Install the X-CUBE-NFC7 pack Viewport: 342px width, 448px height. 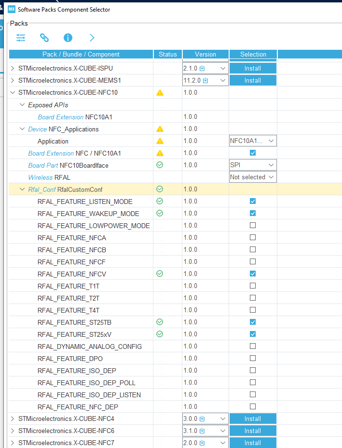point(253,443)
